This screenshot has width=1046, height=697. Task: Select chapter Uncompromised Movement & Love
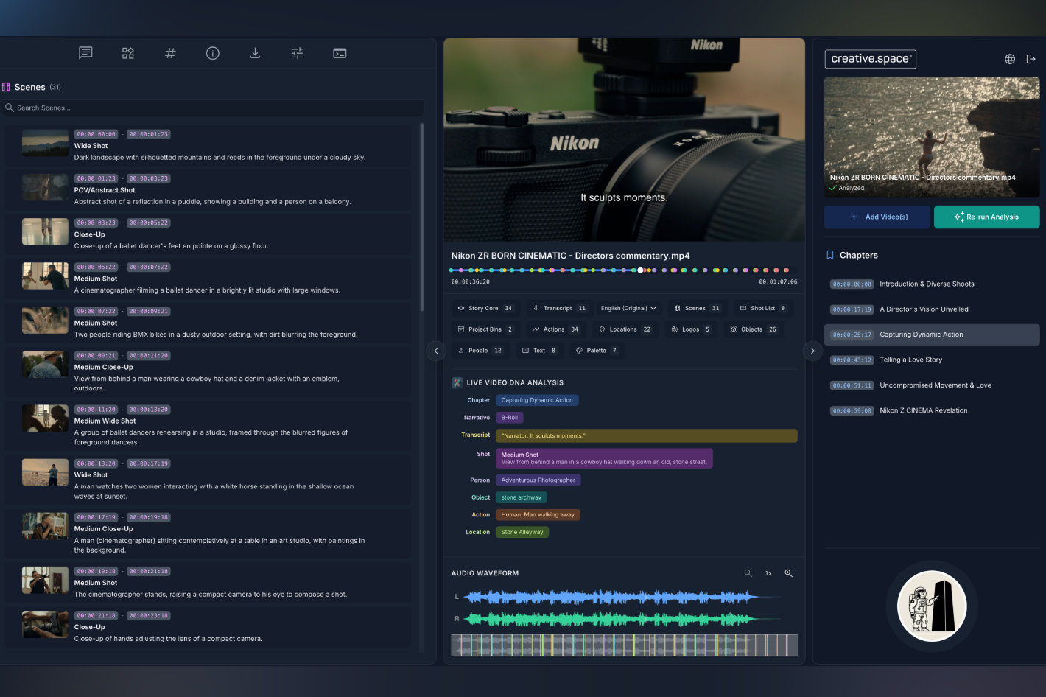tap(932, 385)
